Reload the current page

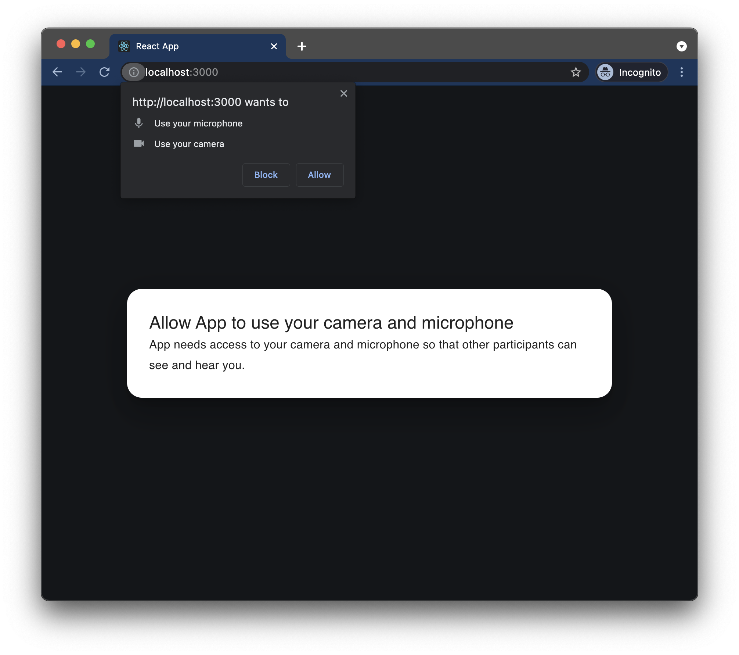pyautogui.click(x=105, y=72)
